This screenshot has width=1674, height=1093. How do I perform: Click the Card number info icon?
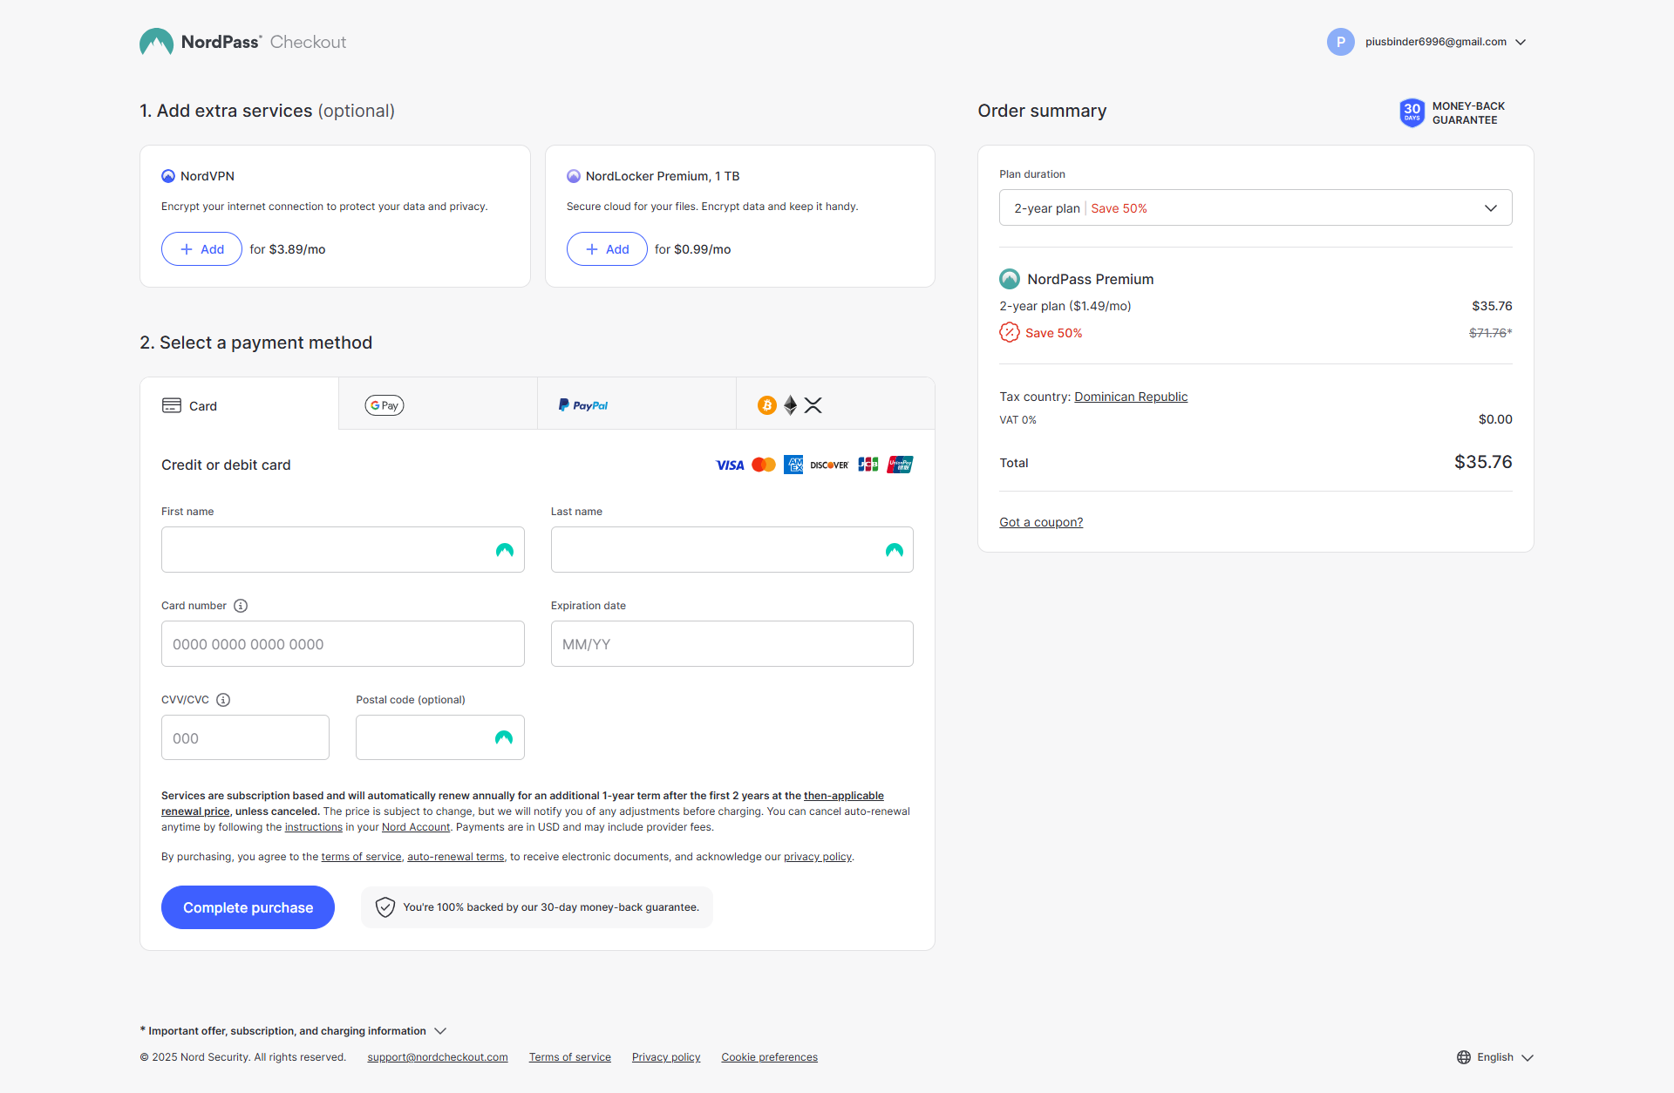[241, 606]
